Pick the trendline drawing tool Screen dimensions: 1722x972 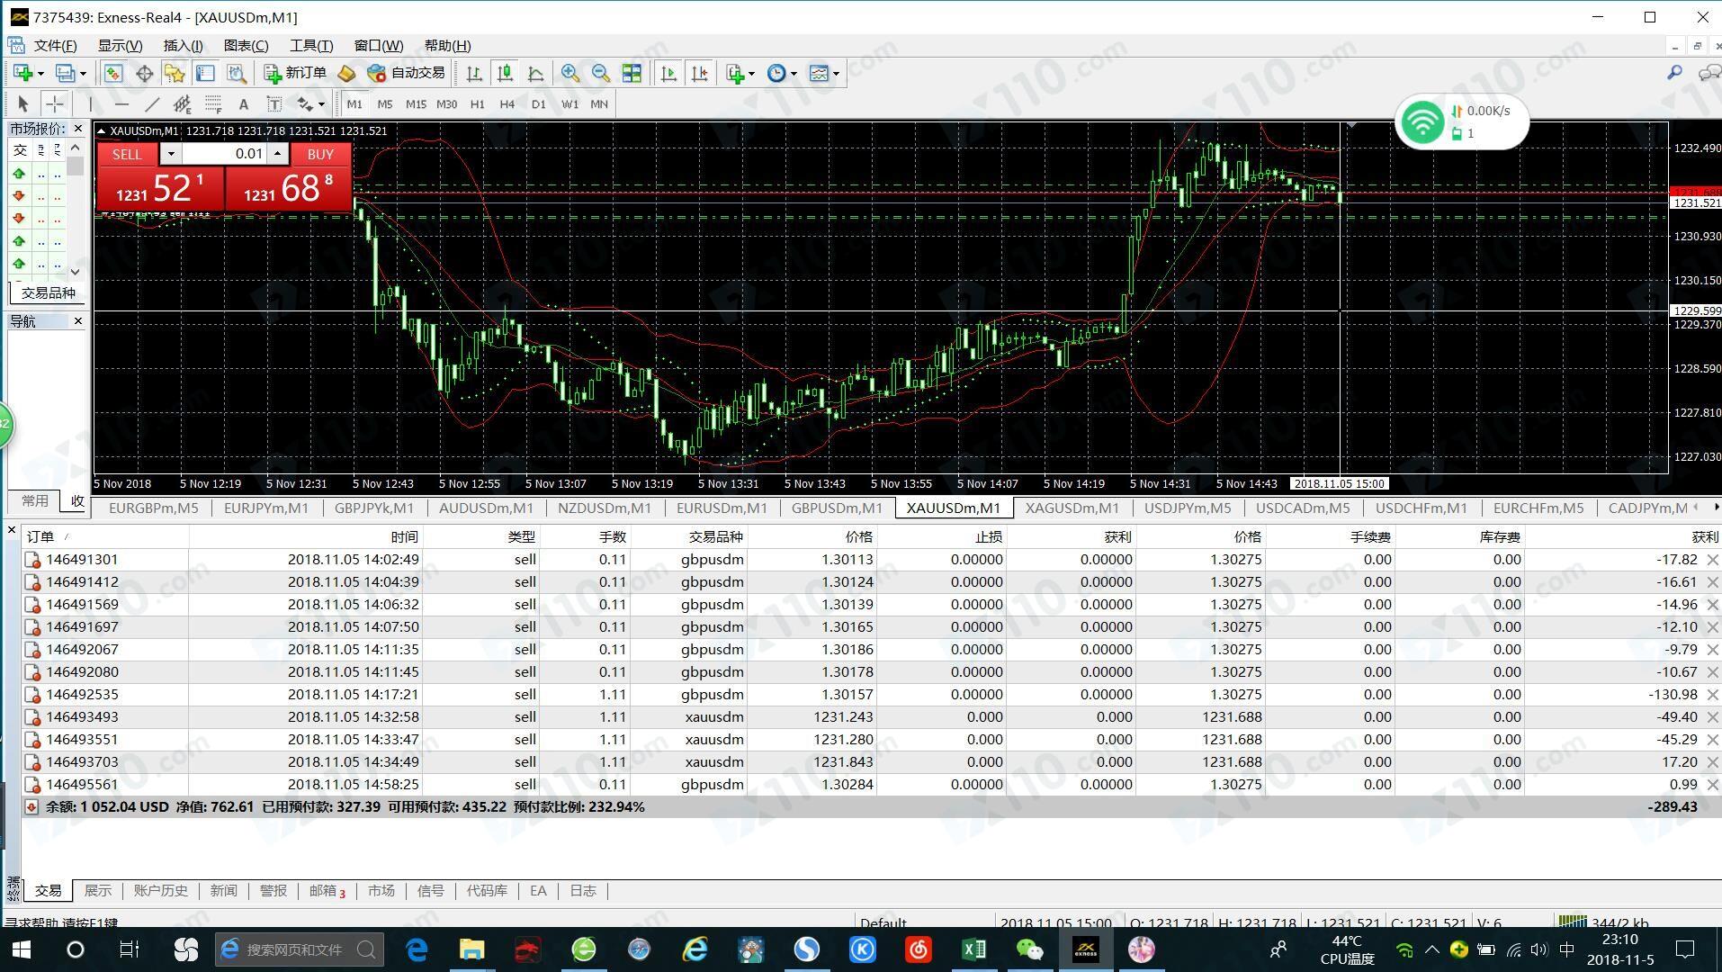click(x=152, y=104)
